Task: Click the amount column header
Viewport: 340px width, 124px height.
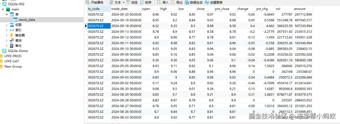Action: [x=303, y=9]
